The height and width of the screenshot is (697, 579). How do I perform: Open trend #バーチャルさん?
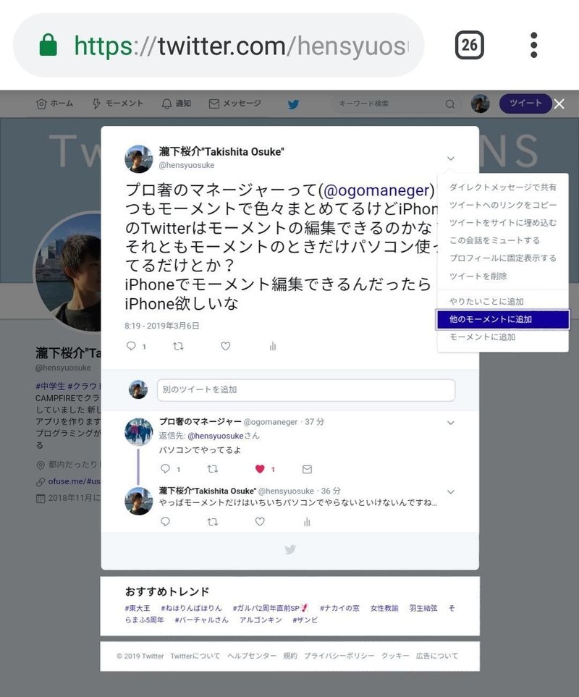[x=201, y=620]
